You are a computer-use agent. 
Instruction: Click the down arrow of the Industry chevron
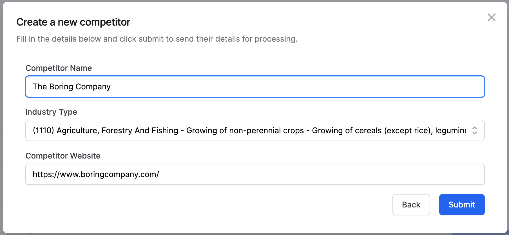coord(474,133)
